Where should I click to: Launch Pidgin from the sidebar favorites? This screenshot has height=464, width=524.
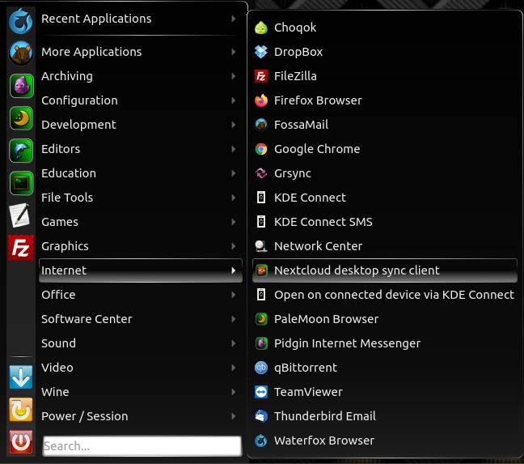pyautogui.click(x=21, y=86)
